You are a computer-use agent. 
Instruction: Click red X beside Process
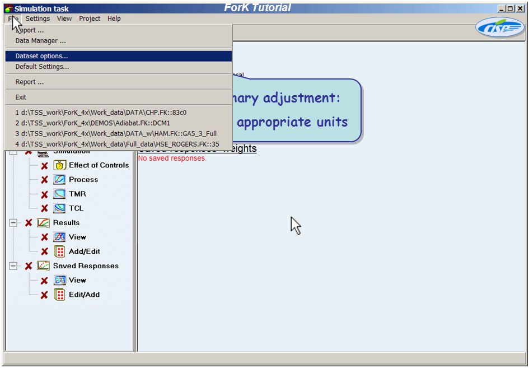coord(45,180)
